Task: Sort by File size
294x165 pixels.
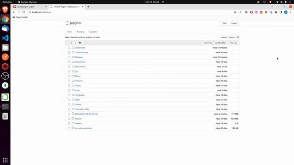Action: point(233,43)
